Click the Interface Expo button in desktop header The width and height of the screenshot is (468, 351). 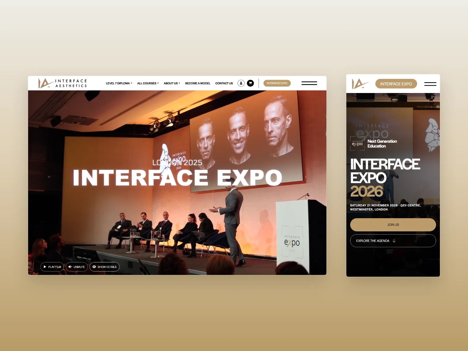coord(277,83)
